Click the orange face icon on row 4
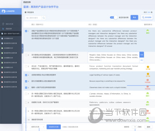The width and height of the screenshot is (155, 131). pos(148,74)
